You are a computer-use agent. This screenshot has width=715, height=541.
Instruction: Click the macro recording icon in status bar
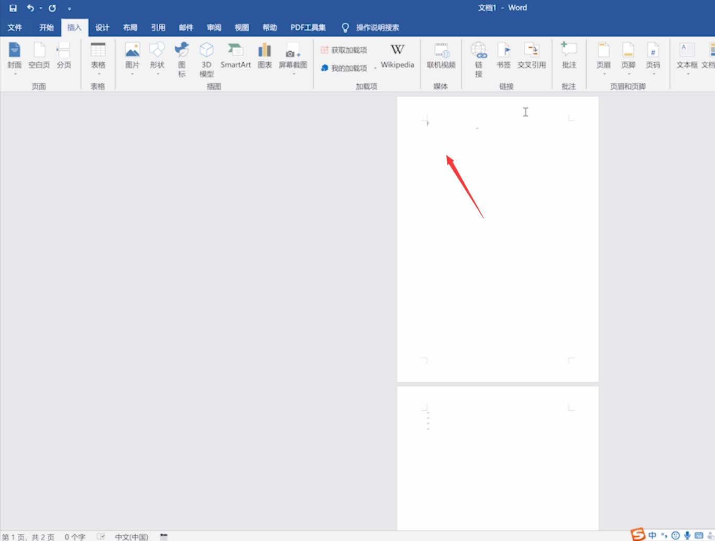164,537
